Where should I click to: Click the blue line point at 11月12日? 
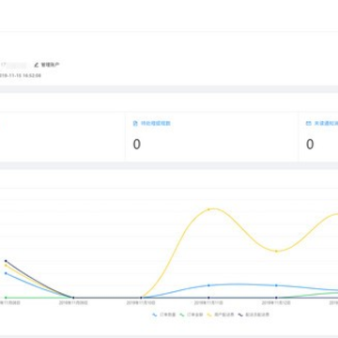pyautogui.click(x=276, y=285)
